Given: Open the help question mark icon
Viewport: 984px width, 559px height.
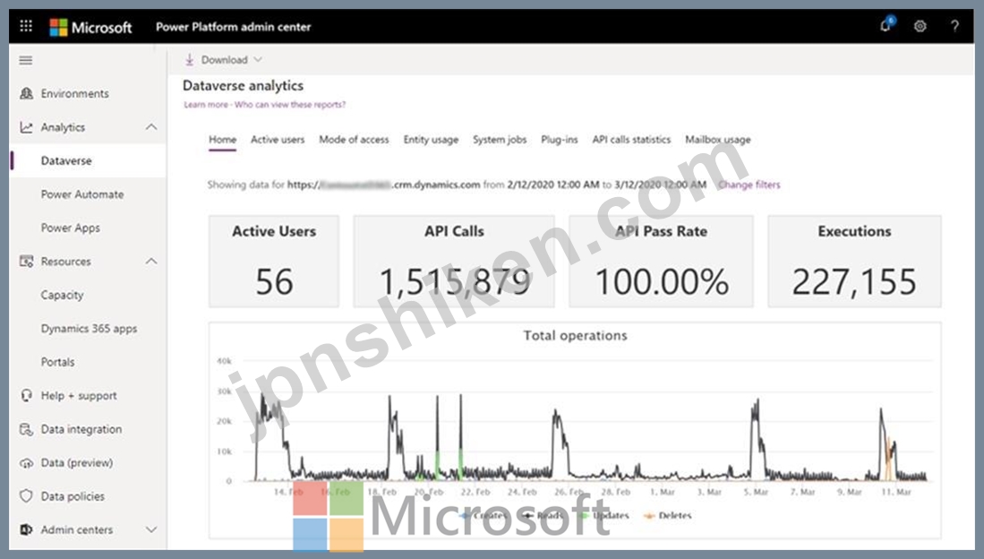Looking at the screenshot, I should click(954, 26).
